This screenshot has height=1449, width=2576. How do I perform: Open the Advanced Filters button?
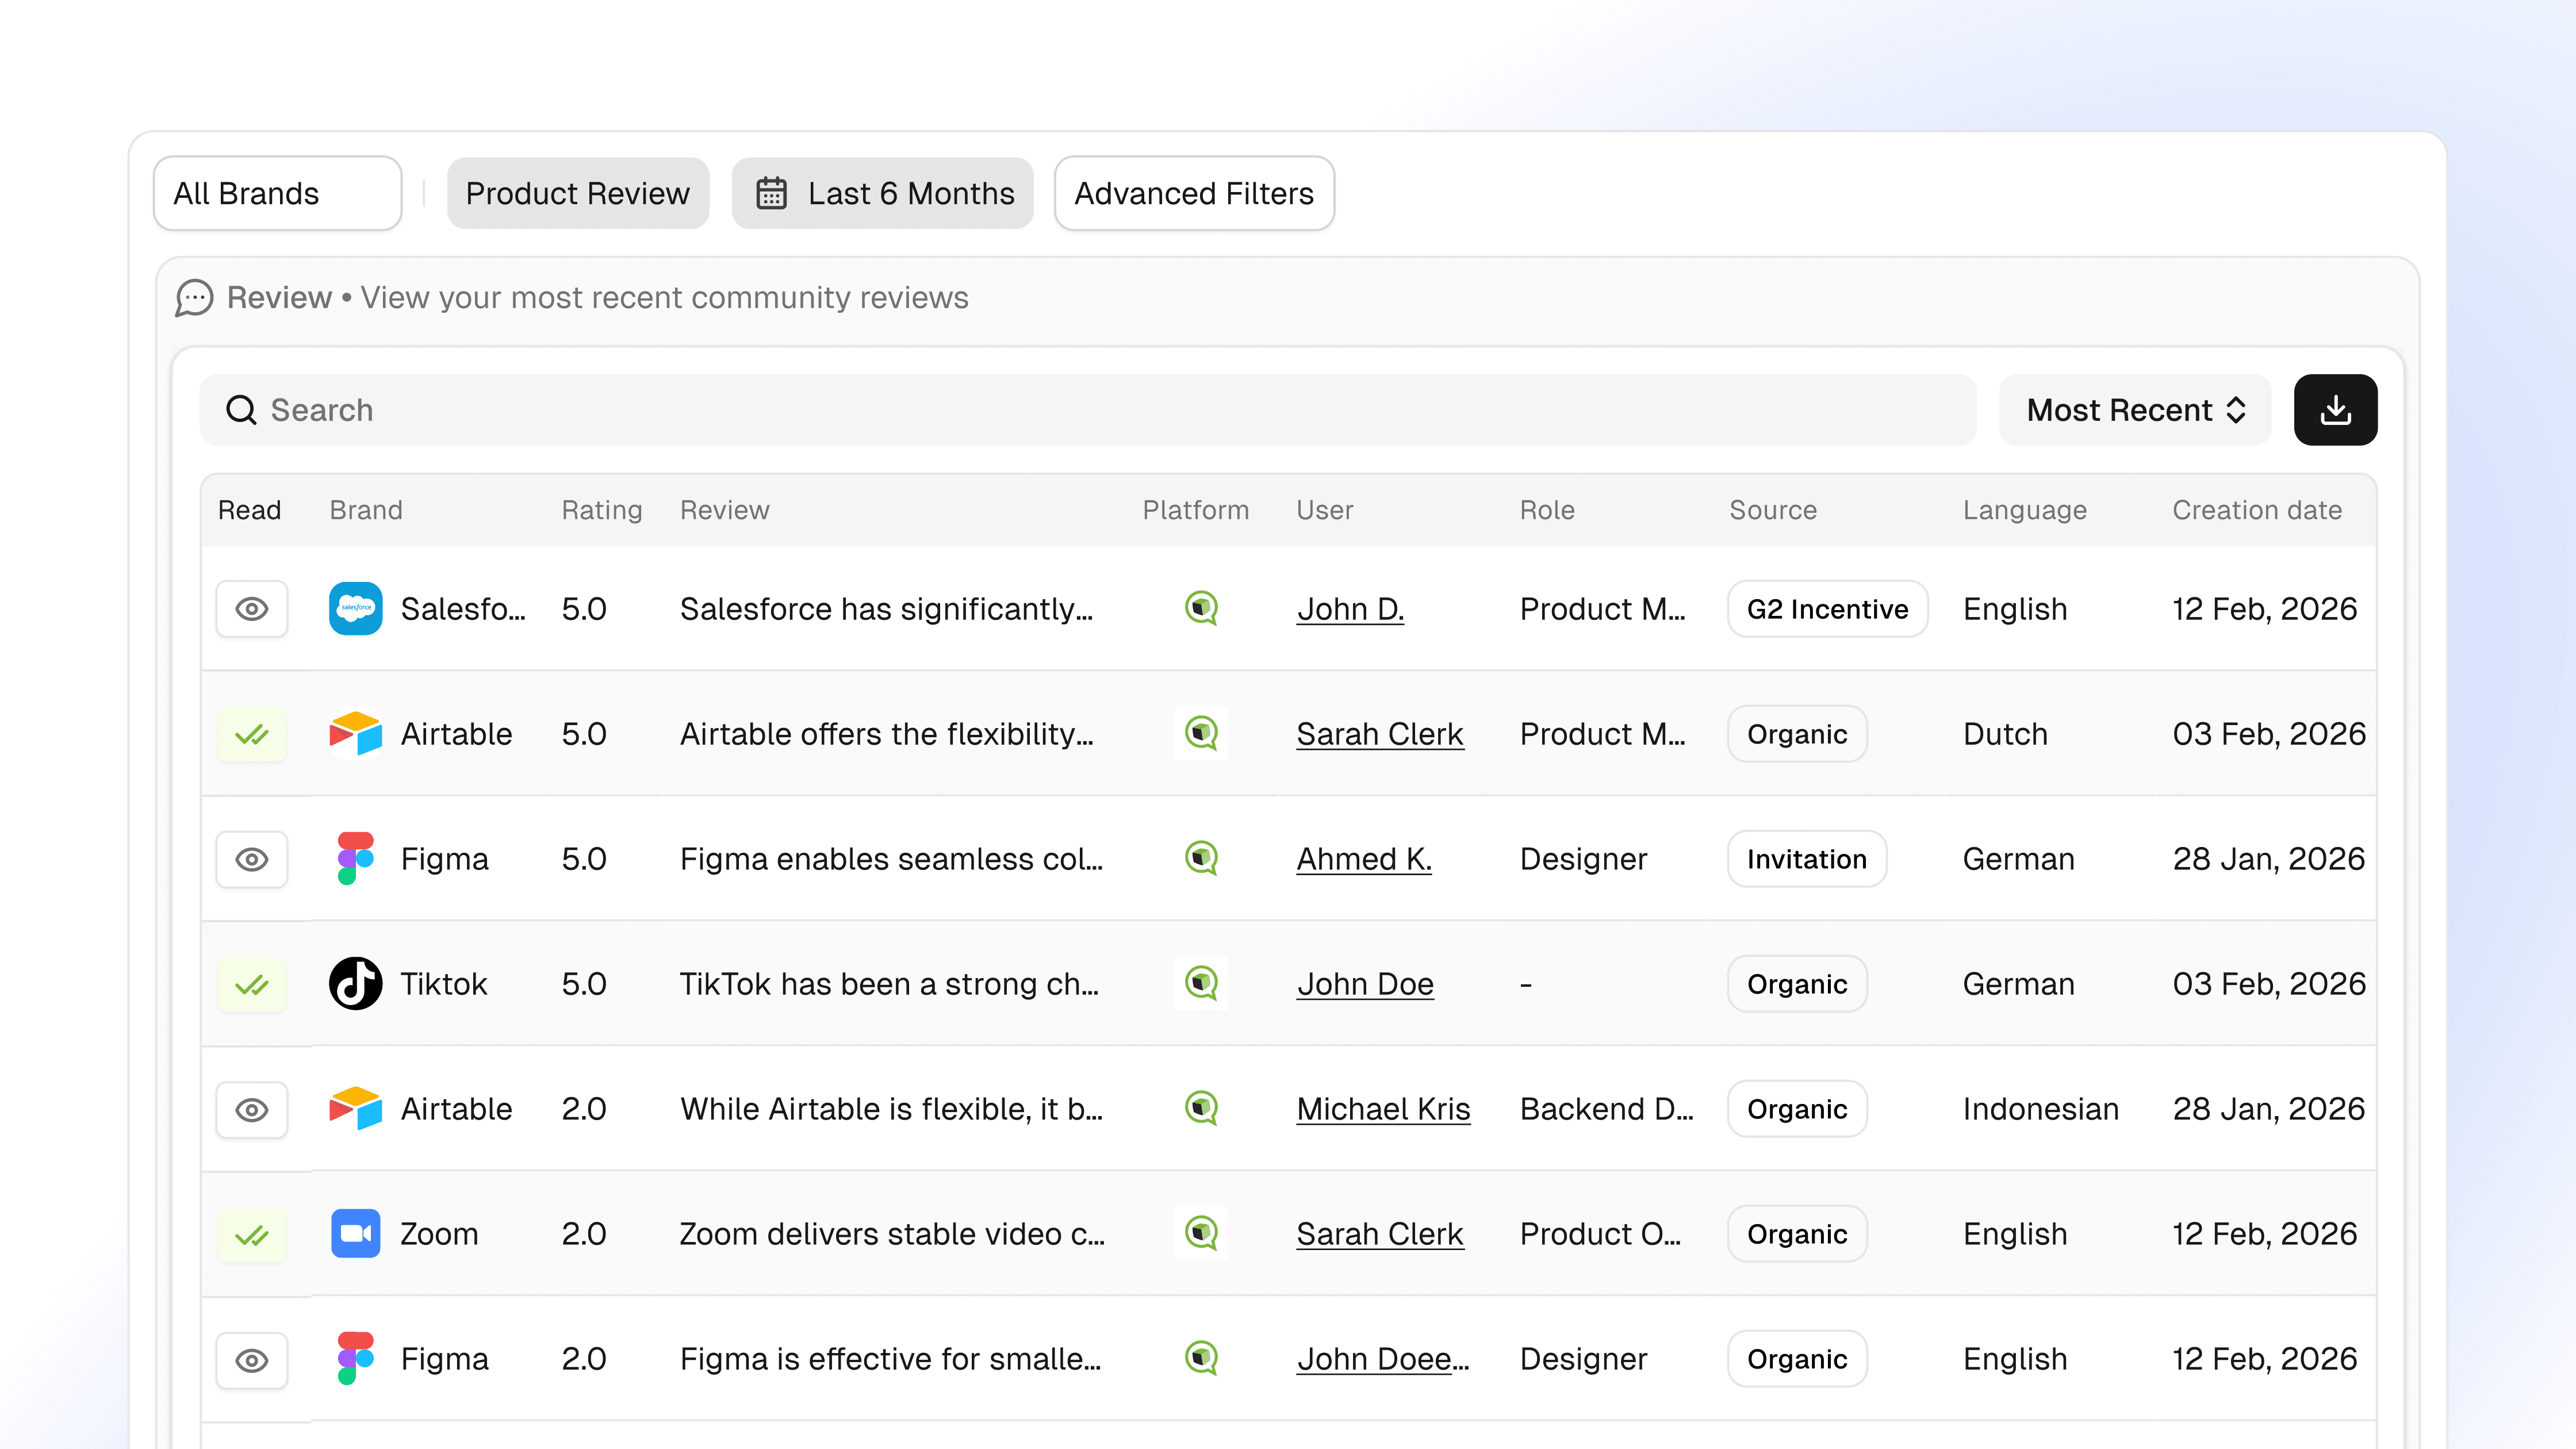coord(1193,193)
